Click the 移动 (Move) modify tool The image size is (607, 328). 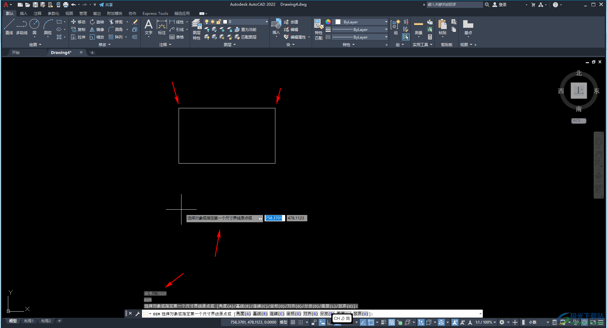point(78,22)
